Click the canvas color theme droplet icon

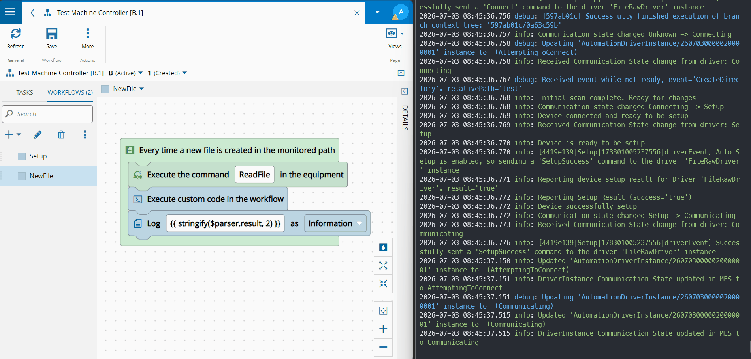pos(383,247)
